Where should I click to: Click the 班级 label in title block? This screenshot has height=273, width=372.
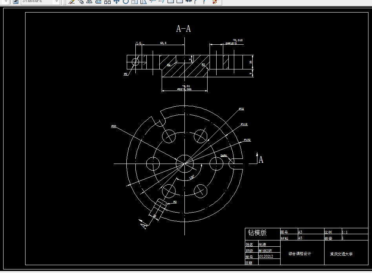pyautogui.click(x=249, y=251)
